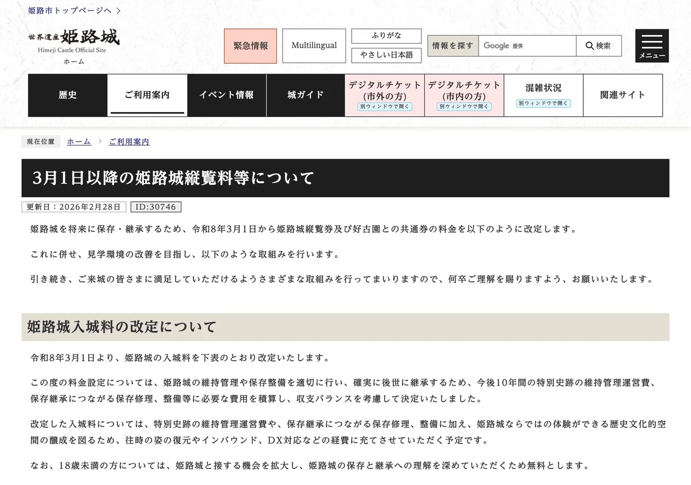Image resolution: width=691 pixels, height=485 pixels.
Task: Open the 緊急情報 button
Action: tap(250, 46)
